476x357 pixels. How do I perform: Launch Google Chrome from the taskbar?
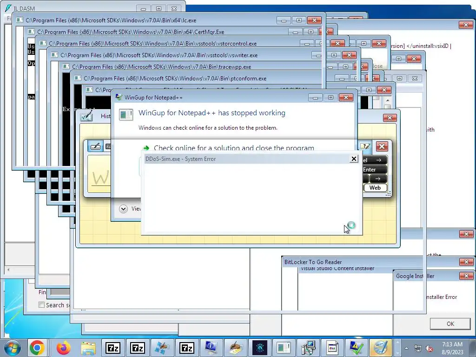(x=37, y=348)
